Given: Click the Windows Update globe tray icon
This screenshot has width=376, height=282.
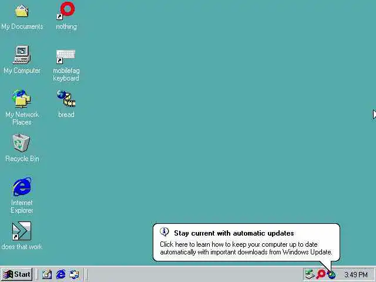Looking at the screenshot, I should pos(331,275).
